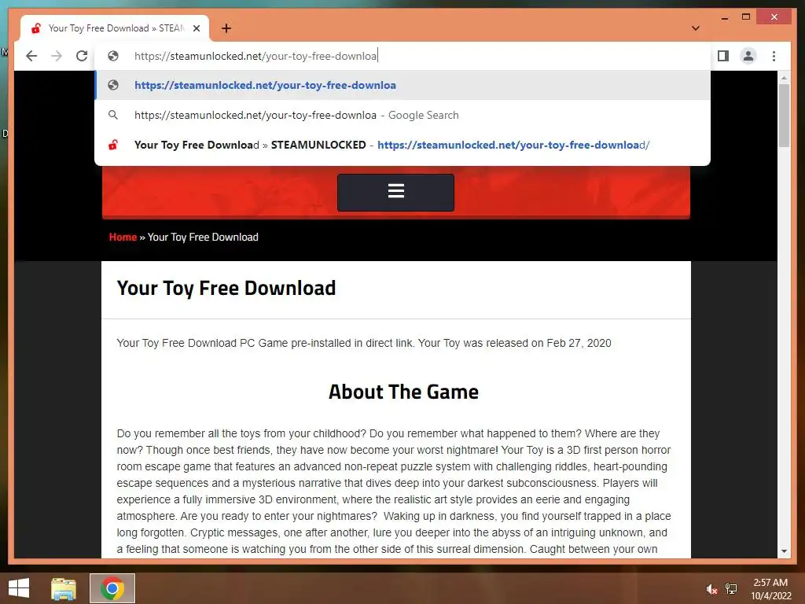Screen dimensions: 805x604
Task: Open the side panel icon in Chrome toolbar
Action: (x=723, y=56)
